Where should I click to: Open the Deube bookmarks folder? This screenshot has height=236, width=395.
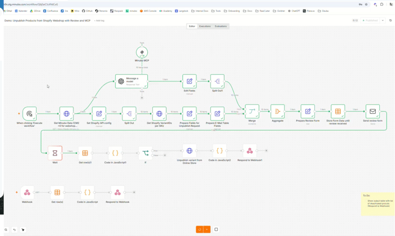[323, 11]
